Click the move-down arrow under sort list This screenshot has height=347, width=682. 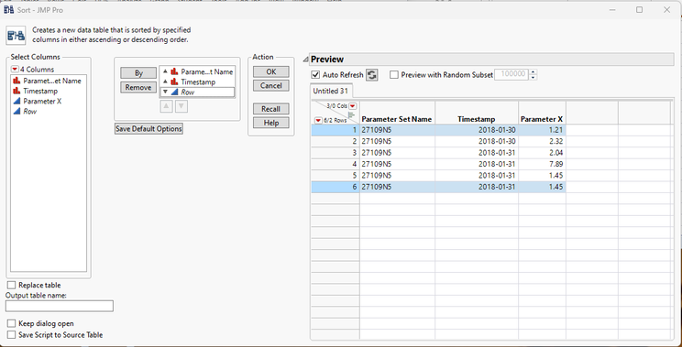pyautogui.click(x=181, y=106)
